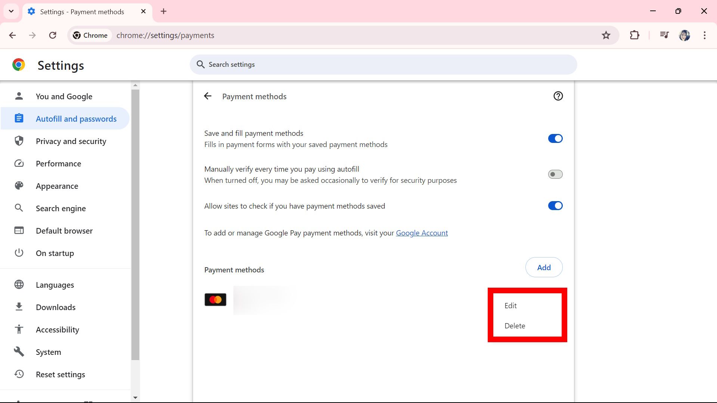Viewport: 717px width, 403px height.
Task: Choose Edit from the card menu
Action: [510, 305]
